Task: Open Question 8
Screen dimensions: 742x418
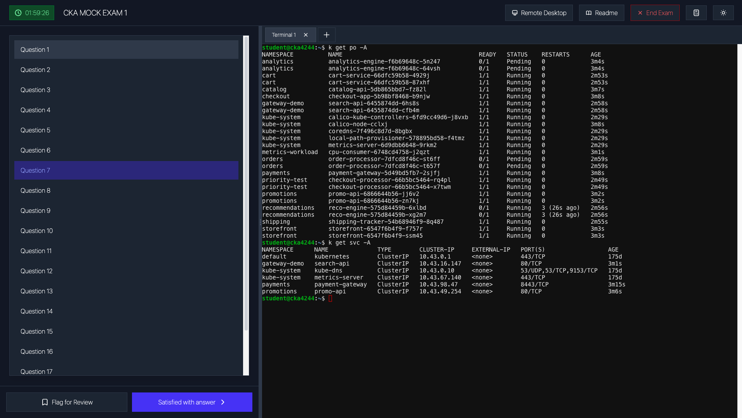Action: (126, 190)
